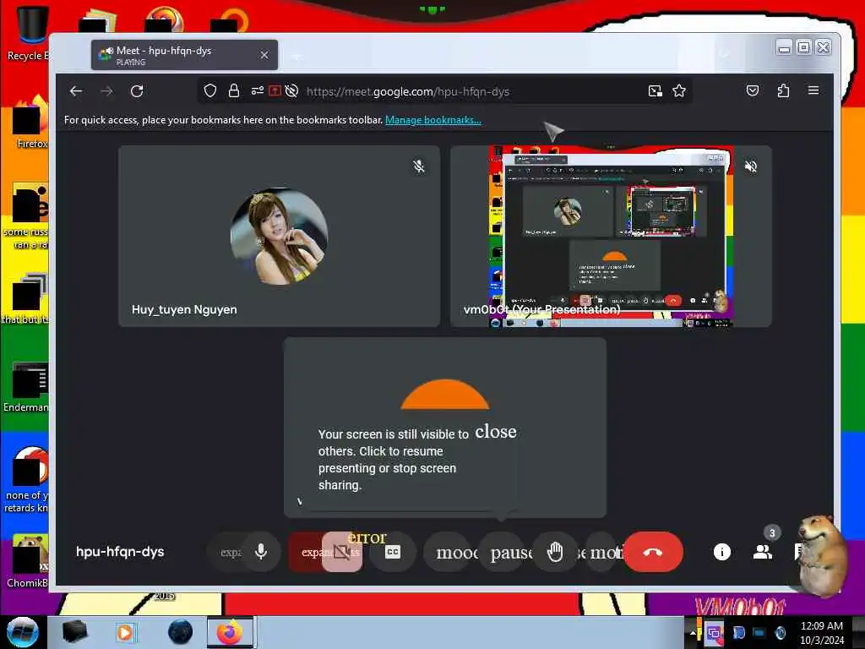This screenshot has height=649, width=865.
Task: Toggle the microphone in Meet controls
Action: [x=261, y=551]
